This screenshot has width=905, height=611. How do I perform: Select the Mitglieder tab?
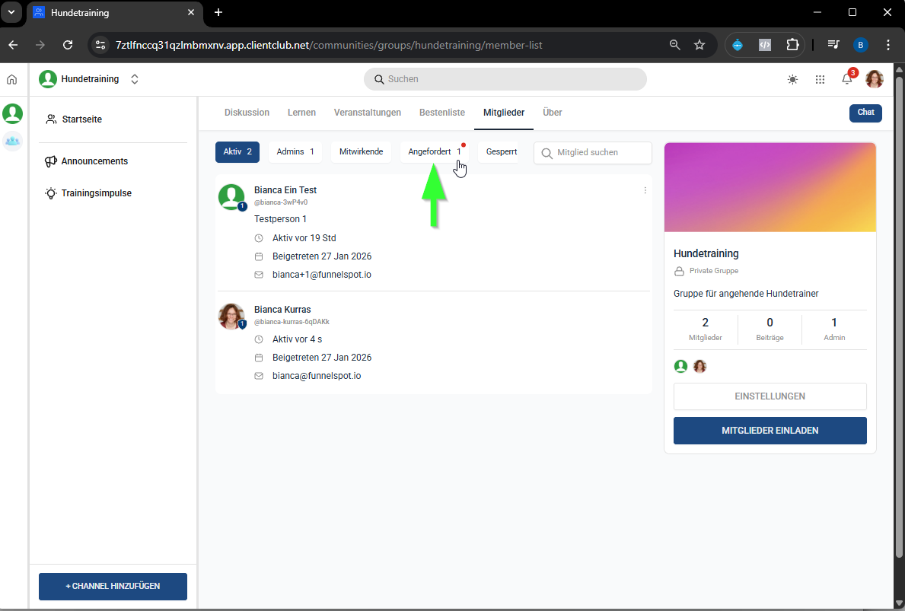(x=504, y=113)
